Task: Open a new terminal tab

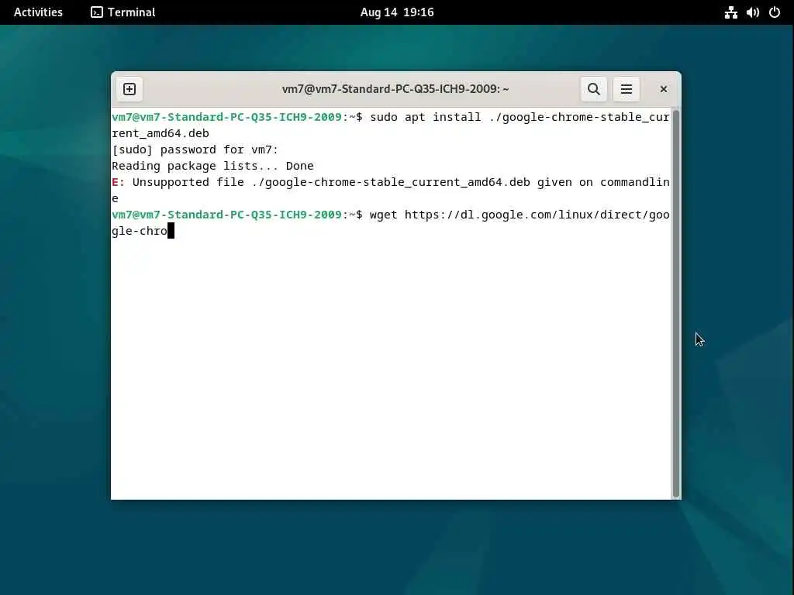Action: click(x=129, y=89)
